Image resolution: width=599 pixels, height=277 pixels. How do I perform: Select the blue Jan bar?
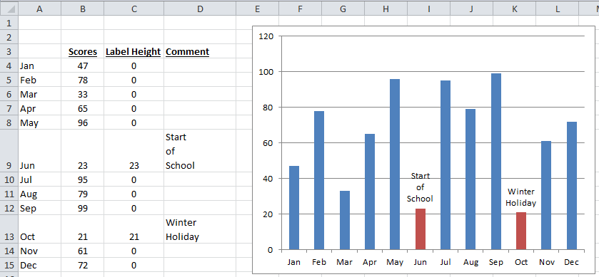[294, 208]
